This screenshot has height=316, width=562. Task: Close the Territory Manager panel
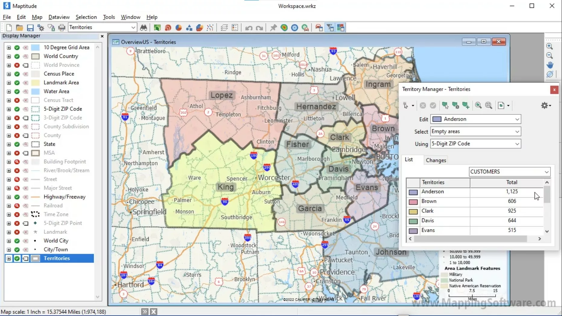(x=554, y=90)
